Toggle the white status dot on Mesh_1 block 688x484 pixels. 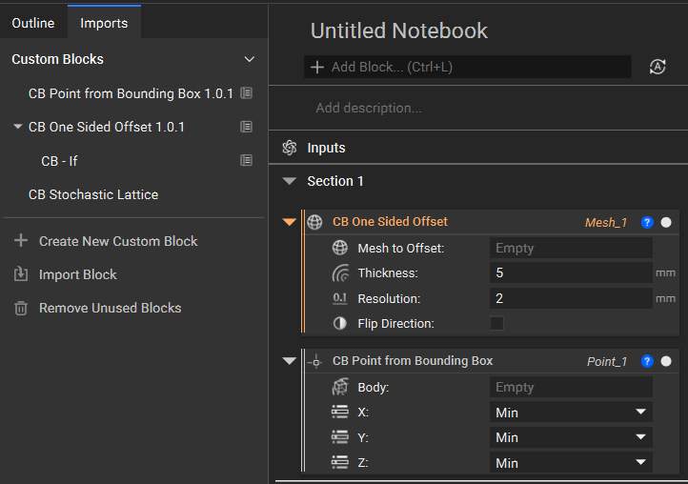pos(666,222)
